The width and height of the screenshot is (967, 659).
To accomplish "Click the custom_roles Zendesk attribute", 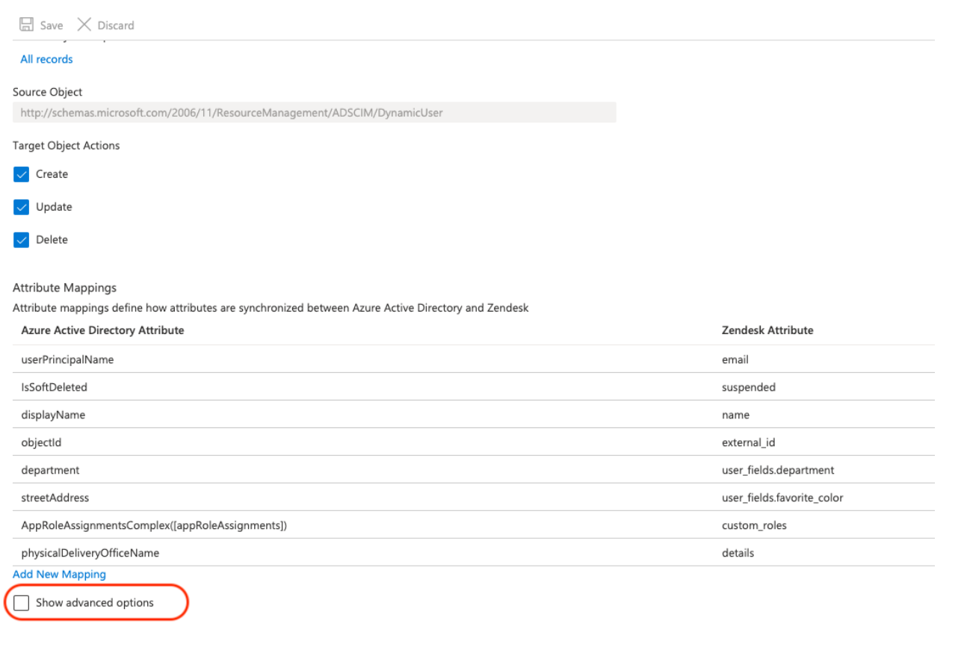I will click(753, 525).
